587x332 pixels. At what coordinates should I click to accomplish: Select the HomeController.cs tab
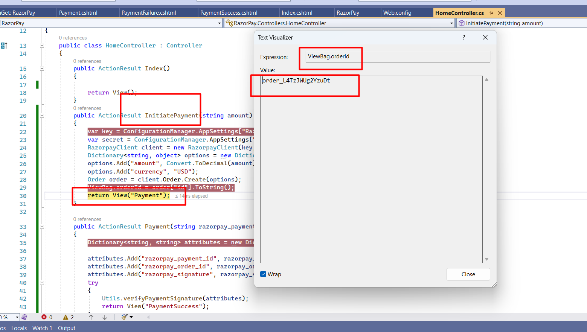tap(459, 13)
